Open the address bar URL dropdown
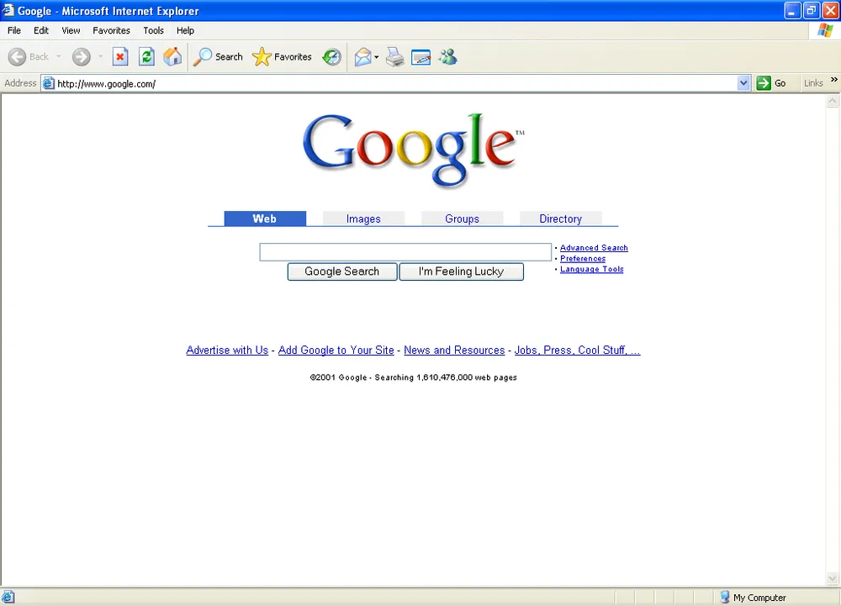This screenshot has height=606, width=841. [743, 83]
